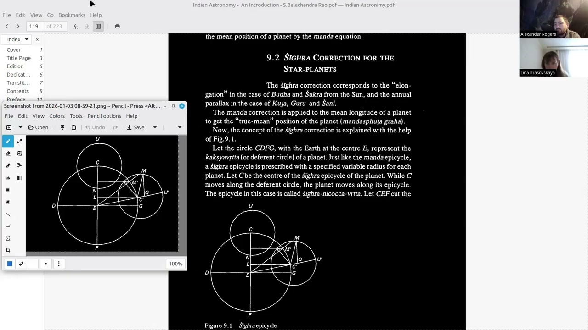588x330 pixels.
Task: Open the dropdown arrow next to Save
Action: point(155,127)
